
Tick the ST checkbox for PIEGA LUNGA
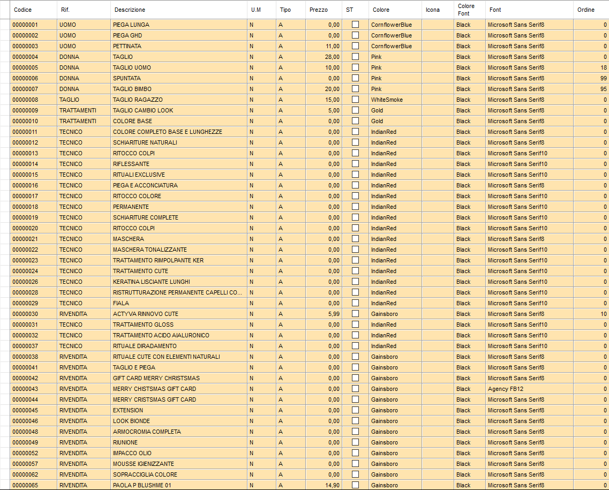(355, 25)
